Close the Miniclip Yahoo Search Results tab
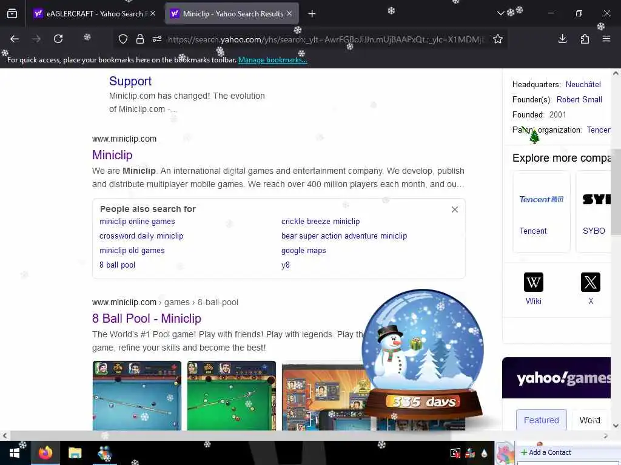 pyautogui.click(x=289, y=13)
